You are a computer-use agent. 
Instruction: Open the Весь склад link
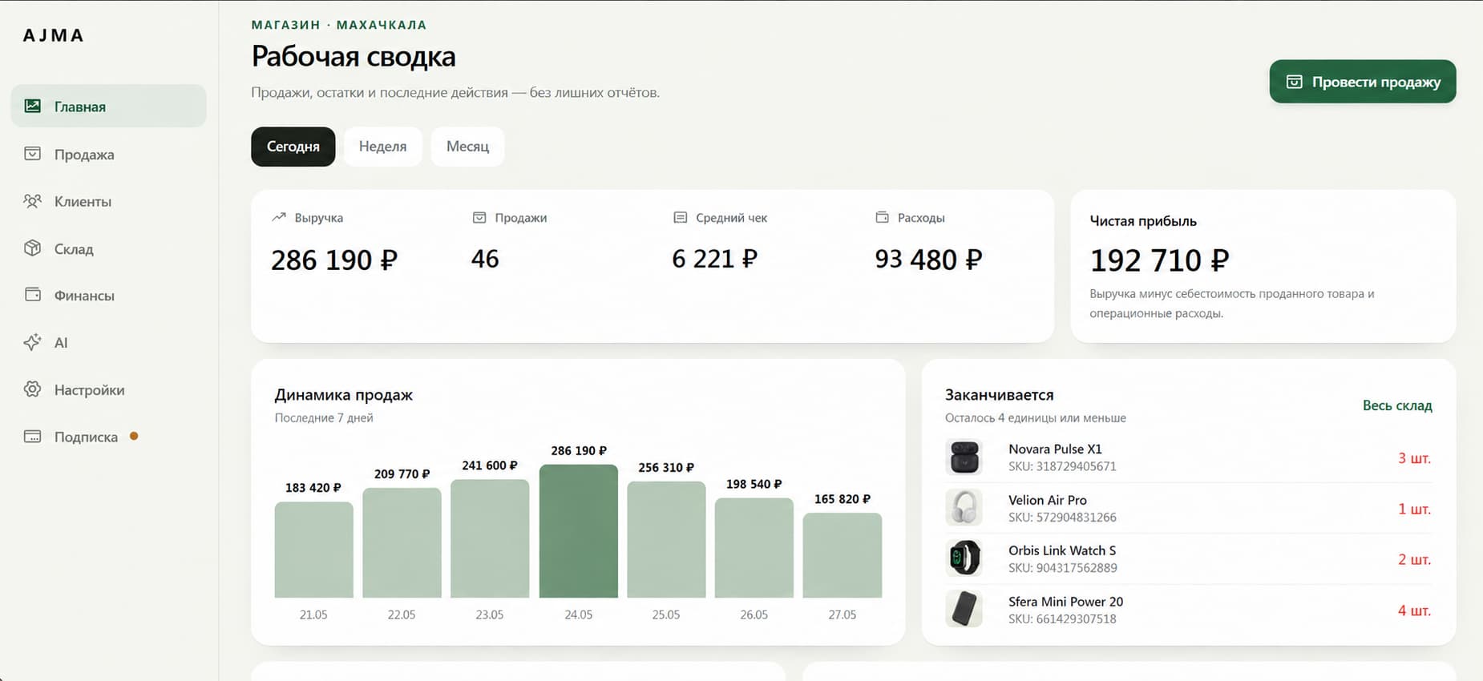(x=1397, y=405)
